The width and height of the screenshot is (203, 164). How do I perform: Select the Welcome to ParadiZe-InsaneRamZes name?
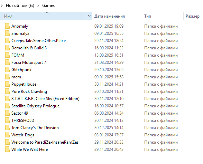(45, 142)
